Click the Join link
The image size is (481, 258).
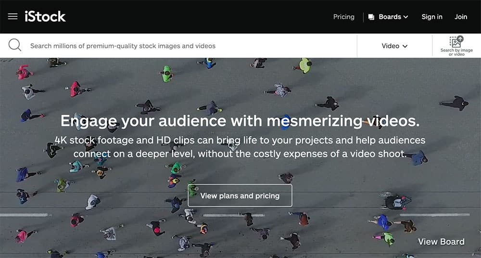coord(460,17)
